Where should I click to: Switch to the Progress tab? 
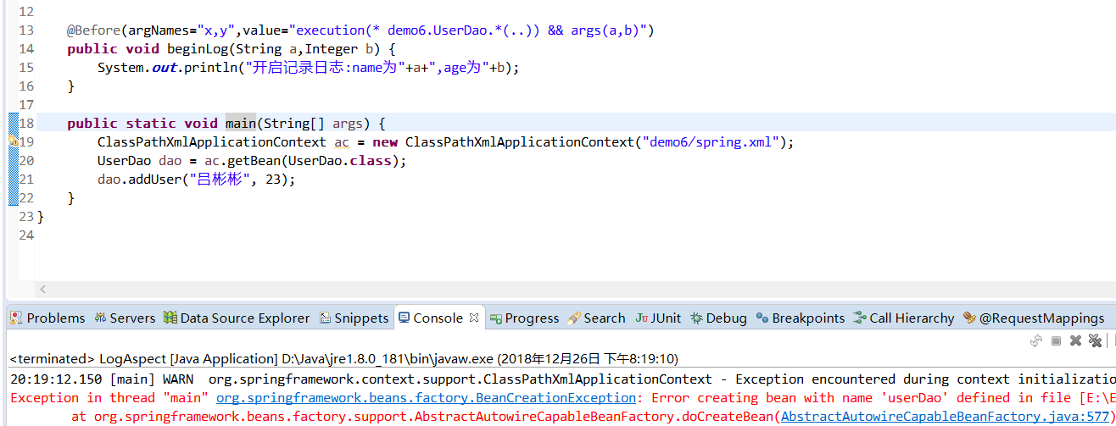point(523,318)
